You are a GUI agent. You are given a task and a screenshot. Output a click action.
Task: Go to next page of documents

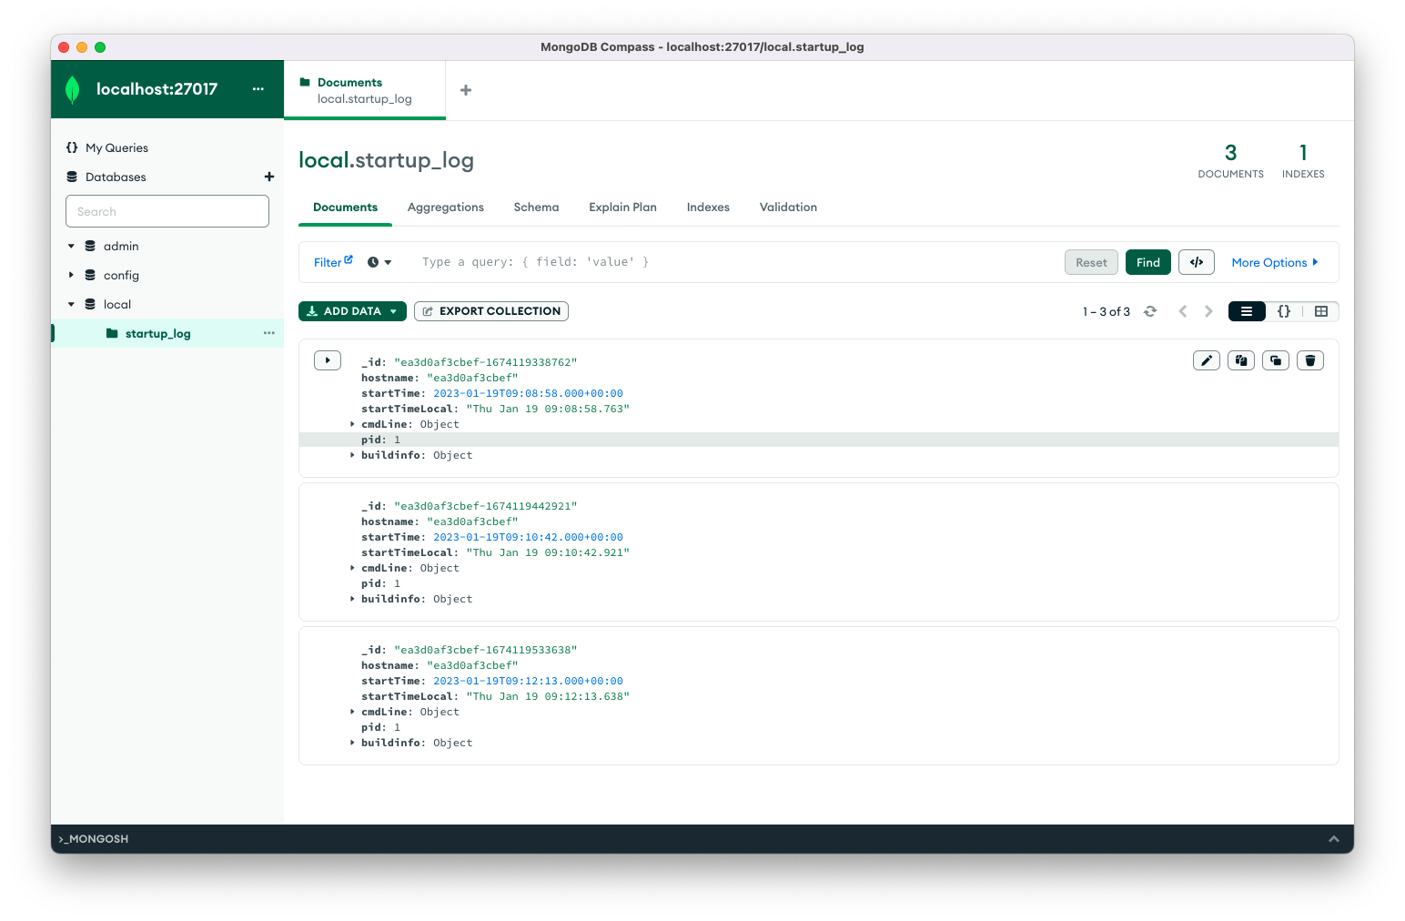click(x=1208, y=311)
